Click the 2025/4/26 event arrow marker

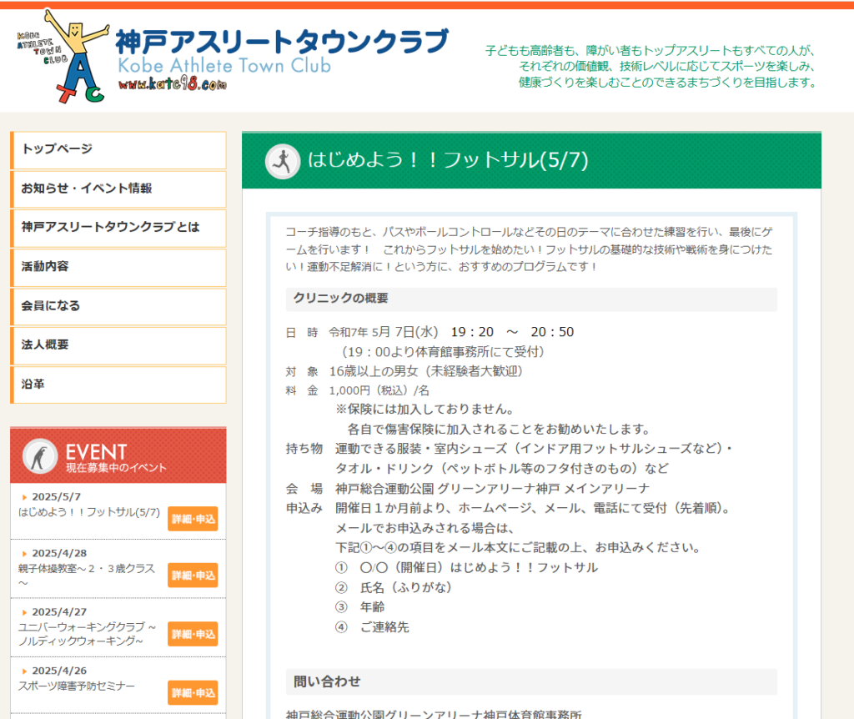24,671
